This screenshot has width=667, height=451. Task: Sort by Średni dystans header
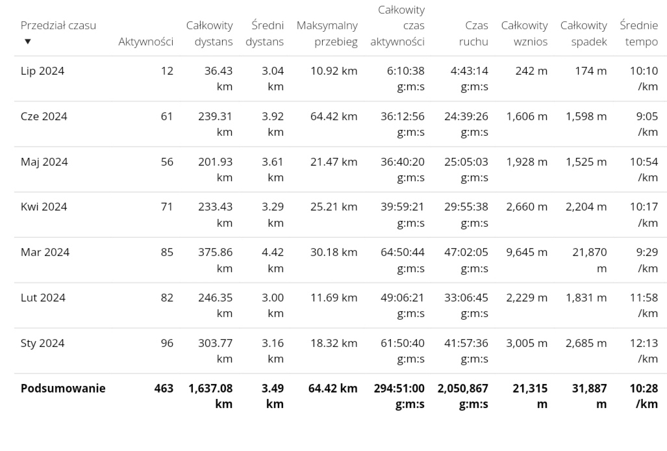264,34
